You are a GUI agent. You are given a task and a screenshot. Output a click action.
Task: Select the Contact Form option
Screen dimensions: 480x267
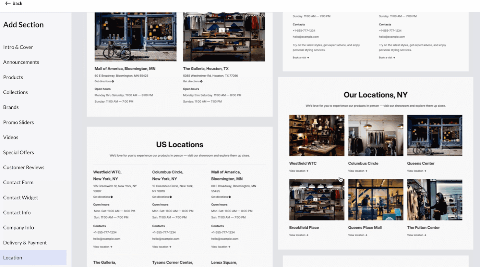point(18,182)
